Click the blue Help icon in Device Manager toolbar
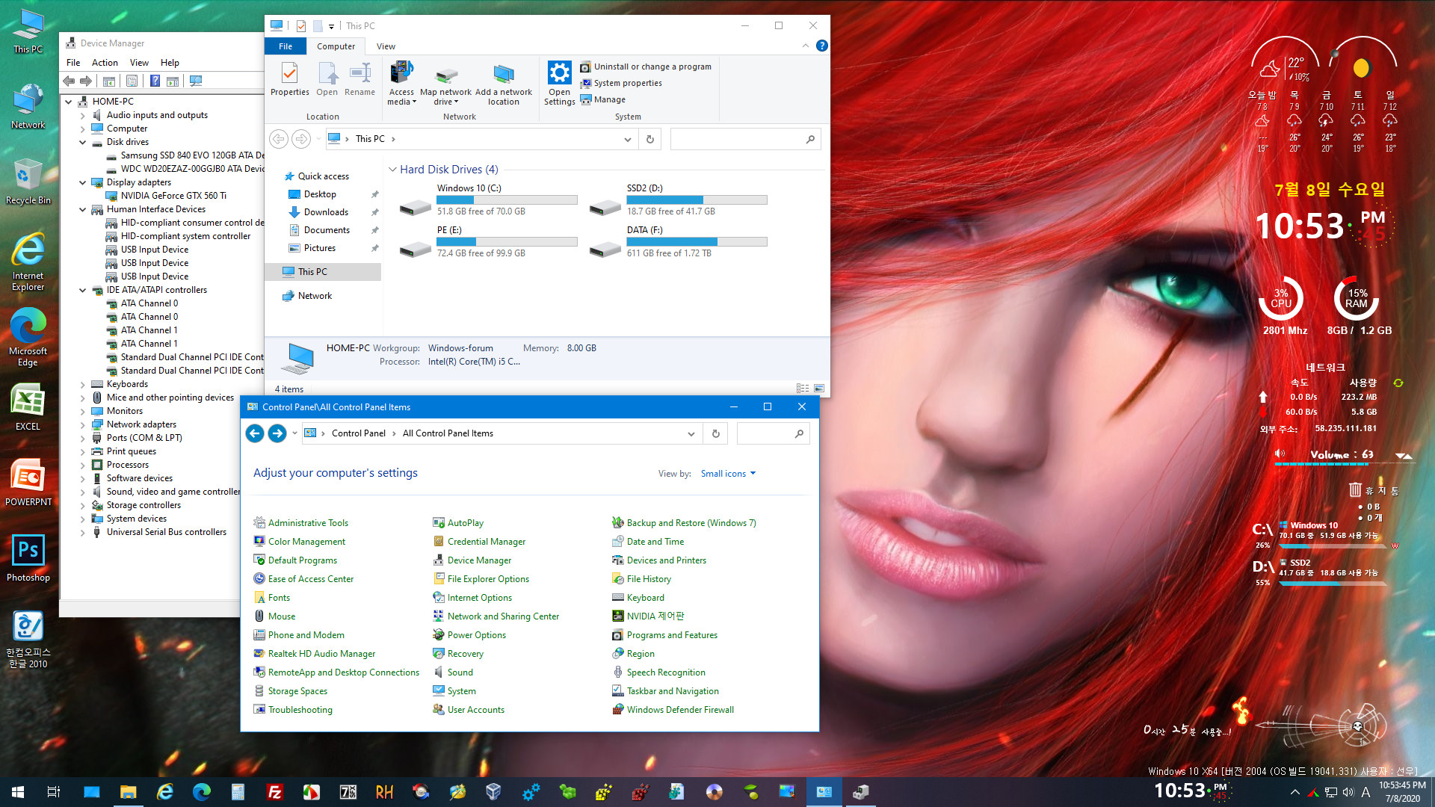The height and width of the screenshot is (807, 1435). tap(155, 81)
